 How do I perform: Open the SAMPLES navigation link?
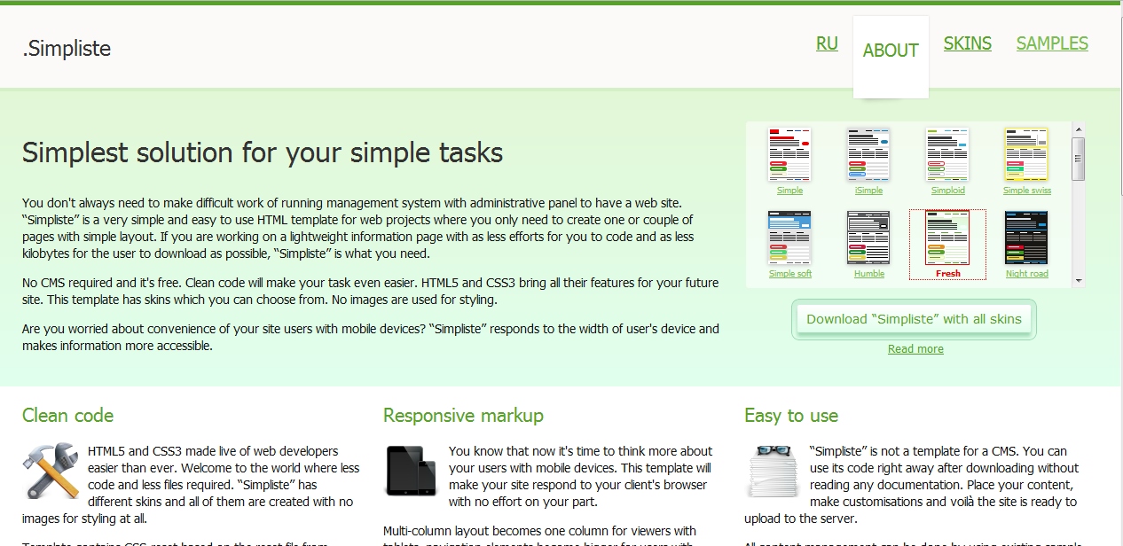pyautogui.click(x=1052, y=43)
